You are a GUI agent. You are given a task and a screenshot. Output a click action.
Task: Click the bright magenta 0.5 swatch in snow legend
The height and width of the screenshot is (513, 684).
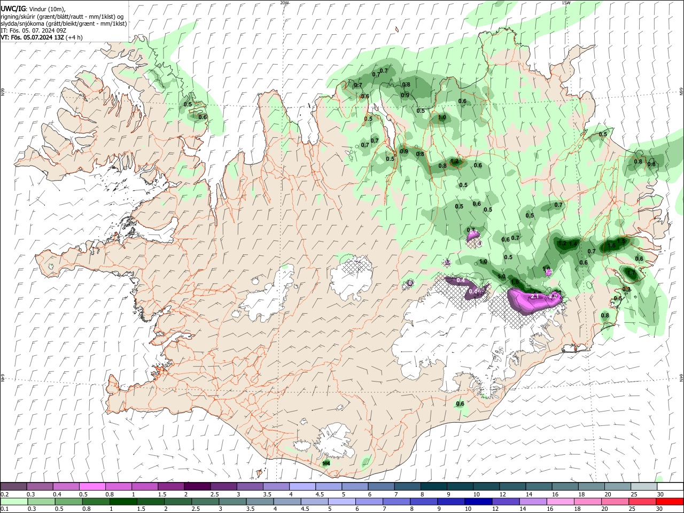click(x=92, y=486)
